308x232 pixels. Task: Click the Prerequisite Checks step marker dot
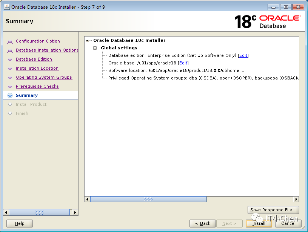[x=10, y=86]
